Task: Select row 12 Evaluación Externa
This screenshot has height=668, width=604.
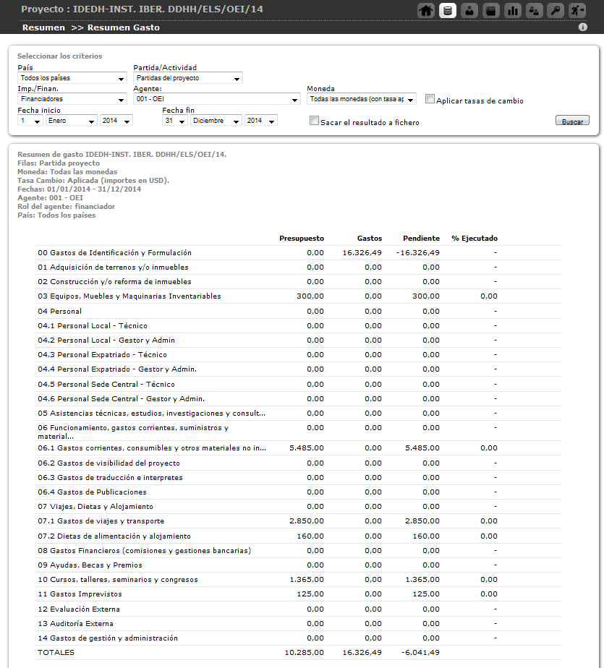Action: (298, 609)
